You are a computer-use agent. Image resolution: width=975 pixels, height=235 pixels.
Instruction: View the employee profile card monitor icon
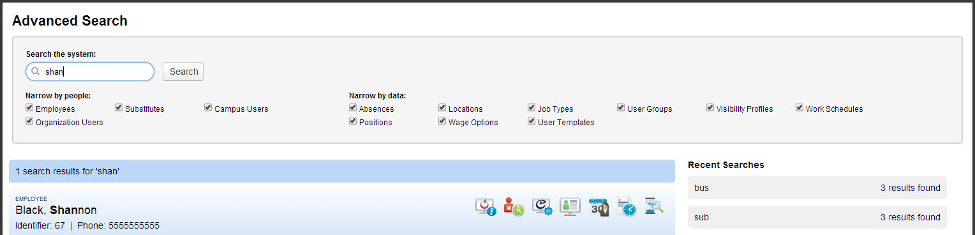[x=570, y=206]
